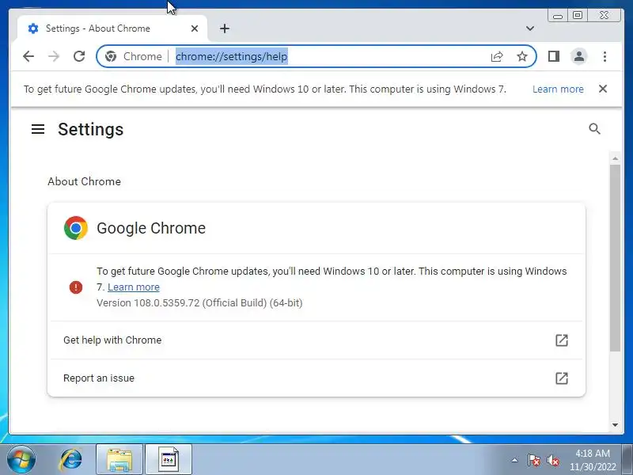
Task: Click the forward navigation arrow
Action: (54, 56)
